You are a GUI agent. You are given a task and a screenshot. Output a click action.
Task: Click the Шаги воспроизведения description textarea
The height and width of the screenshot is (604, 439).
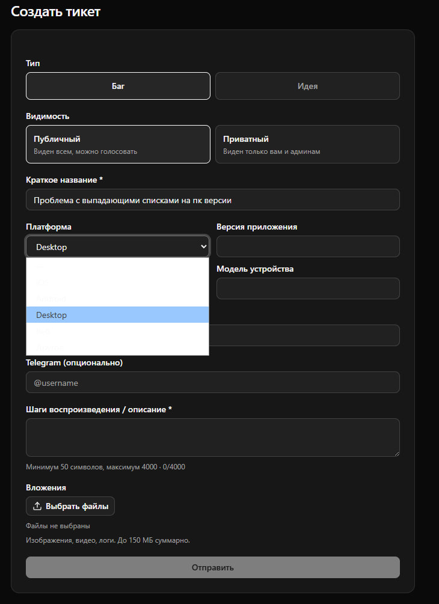tap(213, 438)
